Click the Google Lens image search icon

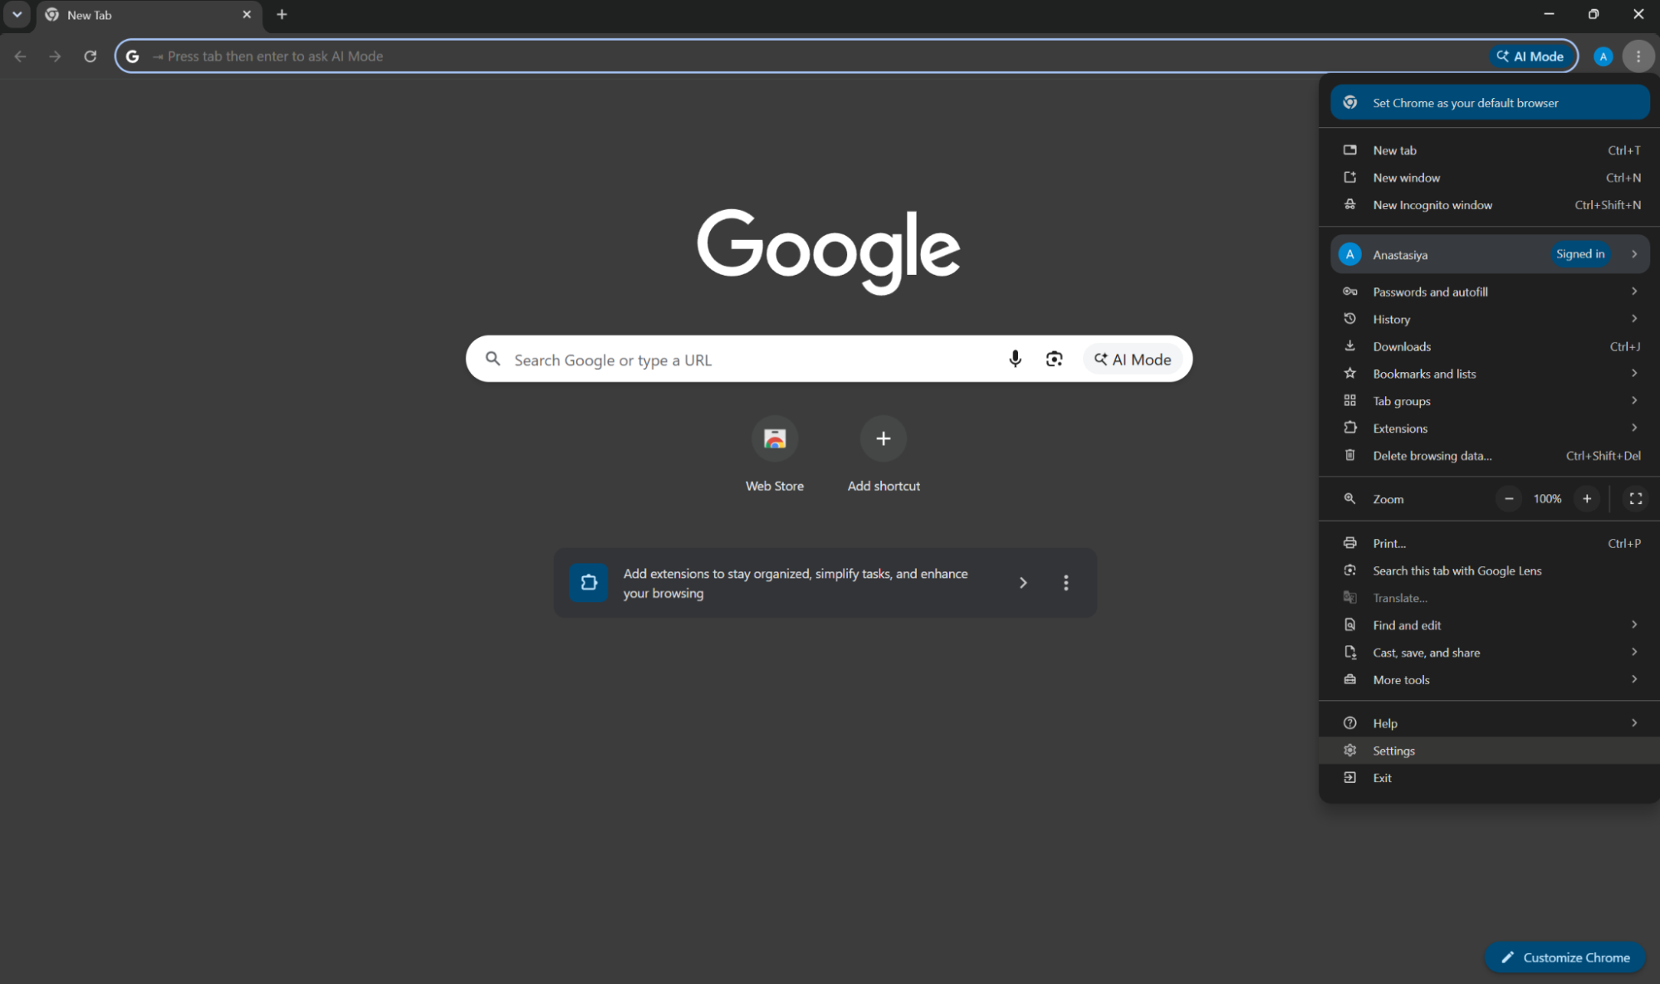1054,359
